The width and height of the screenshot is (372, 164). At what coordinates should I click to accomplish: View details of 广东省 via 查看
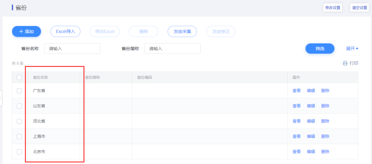(297, 91)
